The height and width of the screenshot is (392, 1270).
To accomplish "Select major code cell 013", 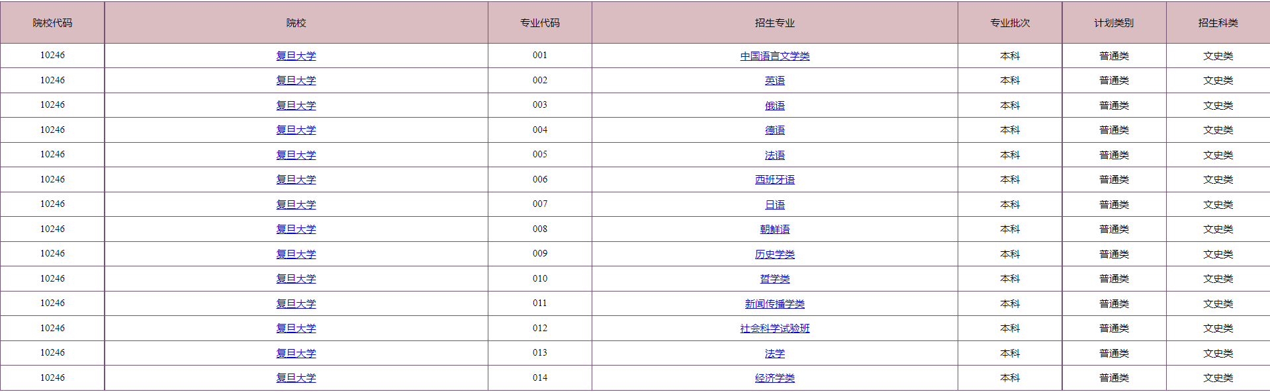I will click(x=540, y=353).
